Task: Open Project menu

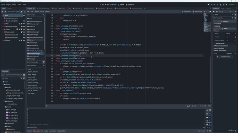Action: pos(9,5)
